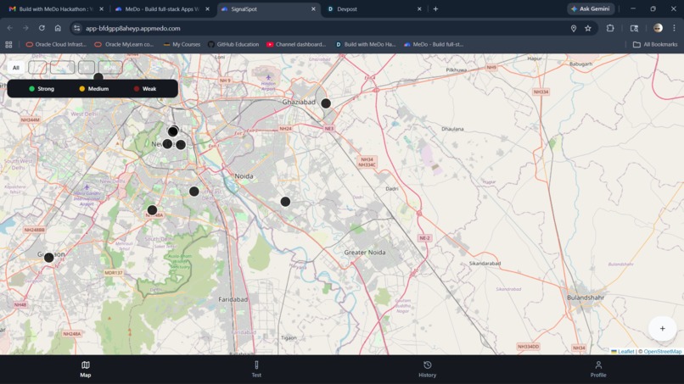Open the Chrome three-dot menu
The image size is (684, 384).
[675, 28]
